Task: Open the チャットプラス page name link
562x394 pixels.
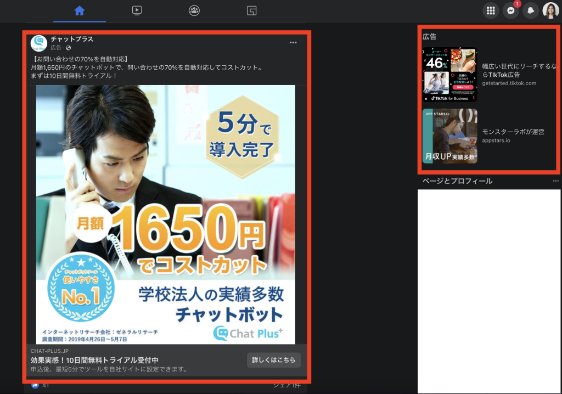Action: click(x=72, y=39)
